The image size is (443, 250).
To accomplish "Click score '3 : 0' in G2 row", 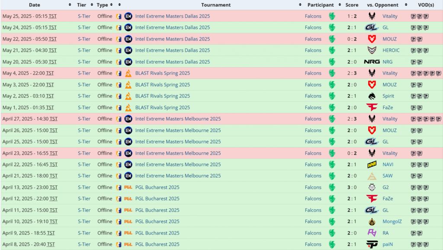I will pyautogui.click(x=352, y=187).
